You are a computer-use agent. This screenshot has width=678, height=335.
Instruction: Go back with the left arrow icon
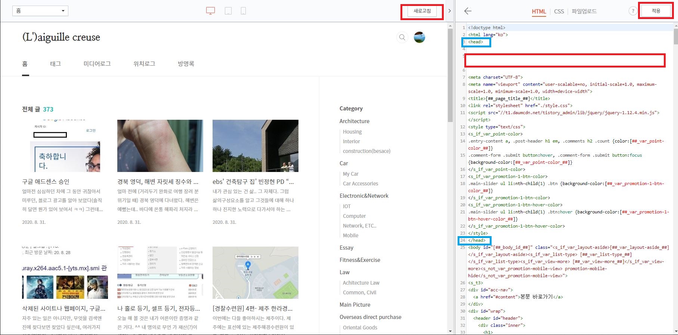[468, 11]
